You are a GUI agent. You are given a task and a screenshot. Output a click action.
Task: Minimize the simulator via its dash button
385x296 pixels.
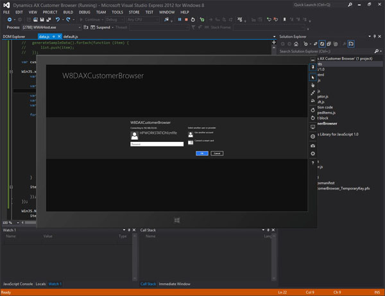point(313,60)
